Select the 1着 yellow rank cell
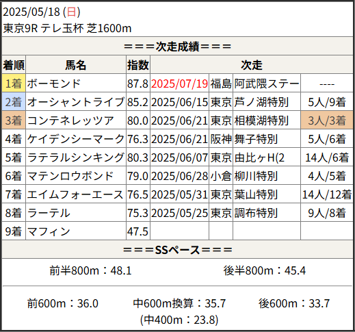The height and width of the screenshot is (332, 355). (14, 83)
